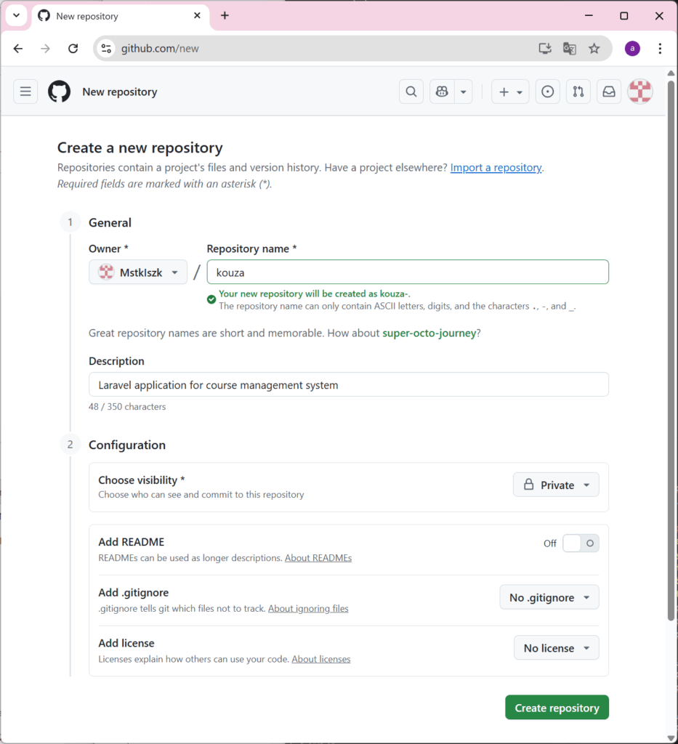Click the Create repository button
The width and height of the screenshot is (678, 744).
(557, 708)
